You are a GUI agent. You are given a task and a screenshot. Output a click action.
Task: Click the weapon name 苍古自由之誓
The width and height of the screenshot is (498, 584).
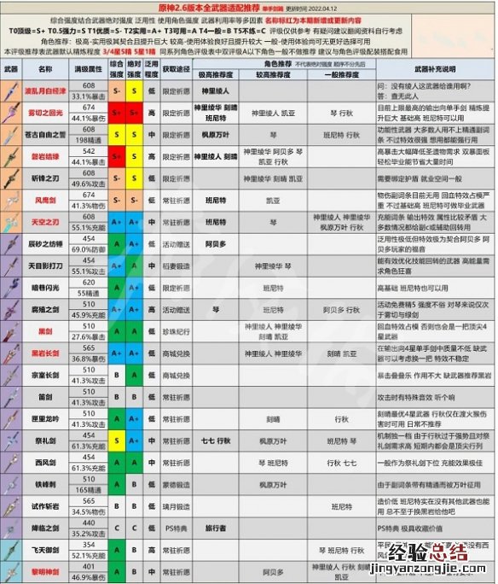(x=45, y=135)
